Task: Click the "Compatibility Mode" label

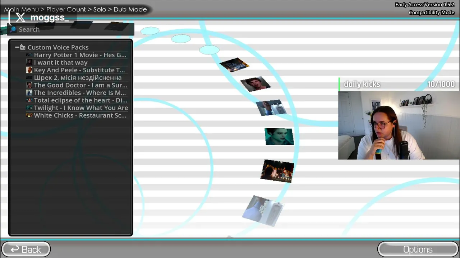Action: 432,13
